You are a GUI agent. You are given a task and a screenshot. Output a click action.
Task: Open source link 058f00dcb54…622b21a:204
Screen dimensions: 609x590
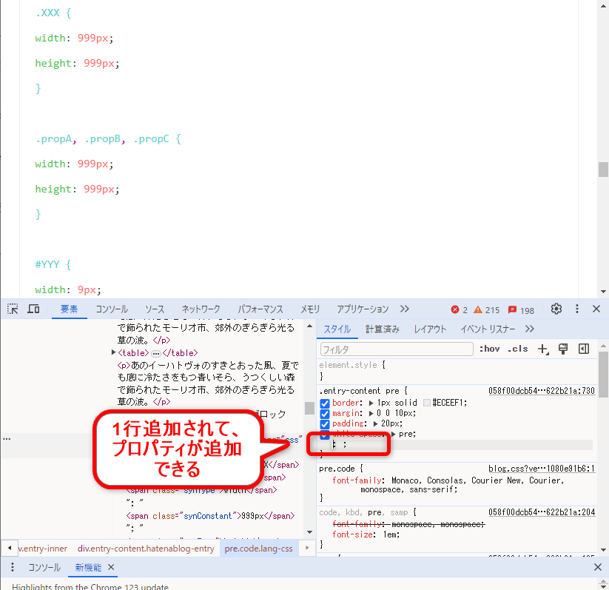(x=542, y=512)
